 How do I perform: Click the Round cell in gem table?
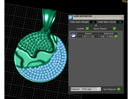(x=88, y=34)
